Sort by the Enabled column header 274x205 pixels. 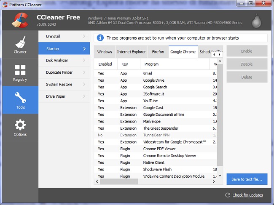[x=105, y=64]
